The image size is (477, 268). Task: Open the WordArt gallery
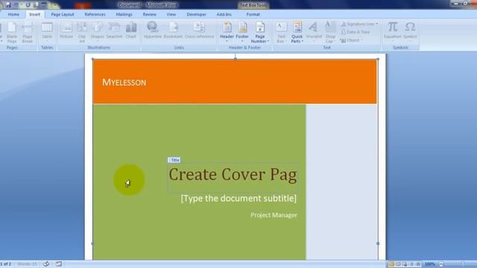click(314, 31)
